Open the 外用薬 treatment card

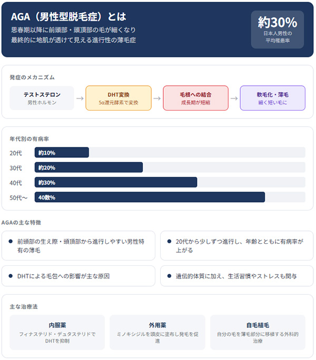157,332
